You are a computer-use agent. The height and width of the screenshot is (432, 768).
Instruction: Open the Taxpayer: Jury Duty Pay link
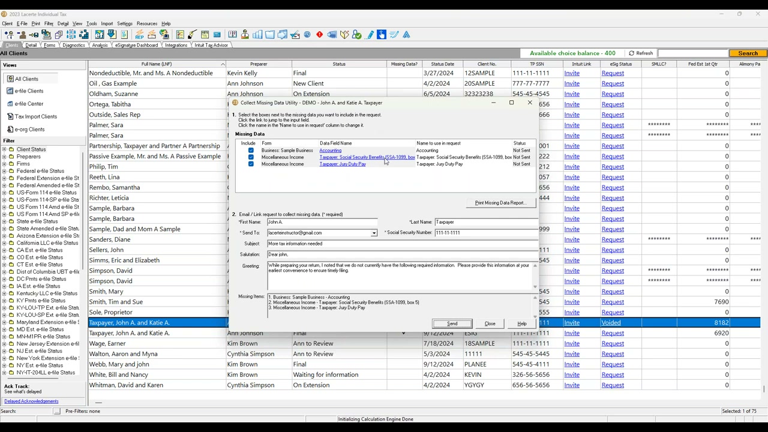(x=343, y=164)
